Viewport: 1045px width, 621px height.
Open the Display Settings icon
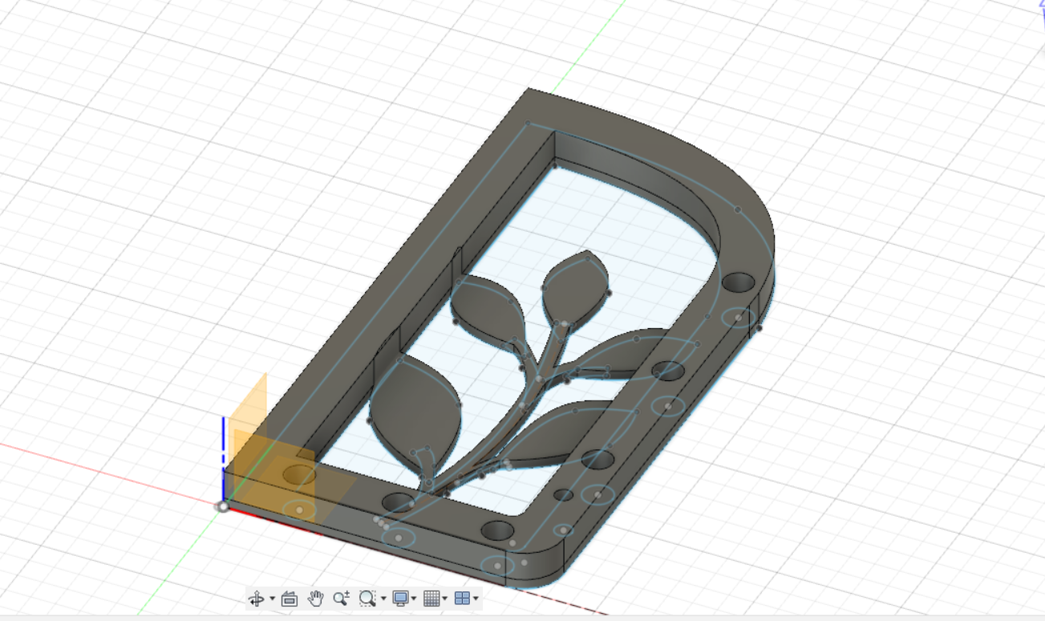click(x=401, y=599)
